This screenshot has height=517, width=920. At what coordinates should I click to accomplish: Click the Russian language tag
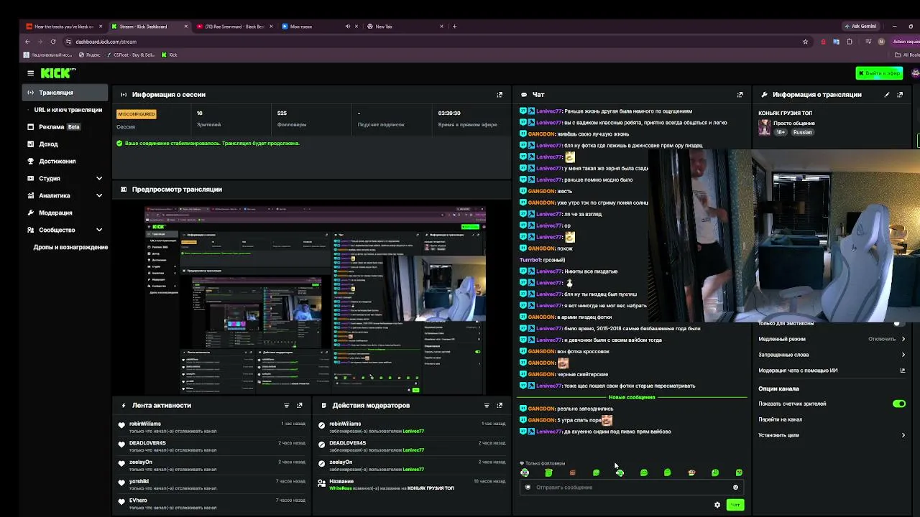(802, 132)
